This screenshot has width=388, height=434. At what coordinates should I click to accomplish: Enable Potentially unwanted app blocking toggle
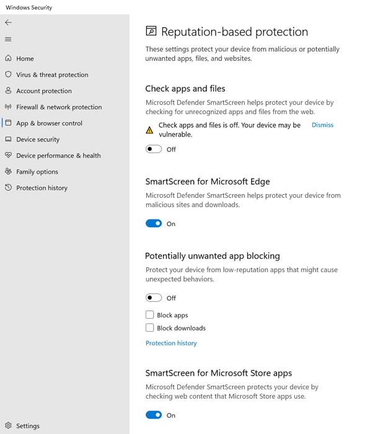(x=154, y=298)
